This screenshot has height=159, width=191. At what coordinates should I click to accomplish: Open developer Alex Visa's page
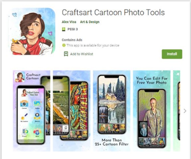click(69, 22)
